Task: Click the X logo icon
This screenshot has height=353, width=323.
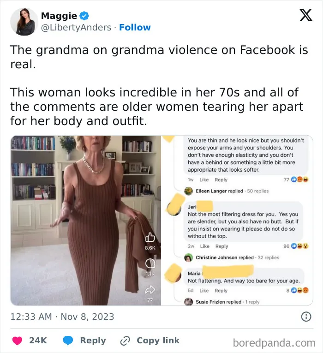Action: coord(306,15)
